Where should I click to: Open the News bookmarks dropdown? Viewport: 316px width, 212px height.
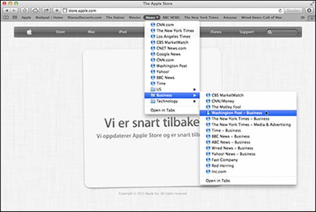pyautogui.click(x=152, y=18)
